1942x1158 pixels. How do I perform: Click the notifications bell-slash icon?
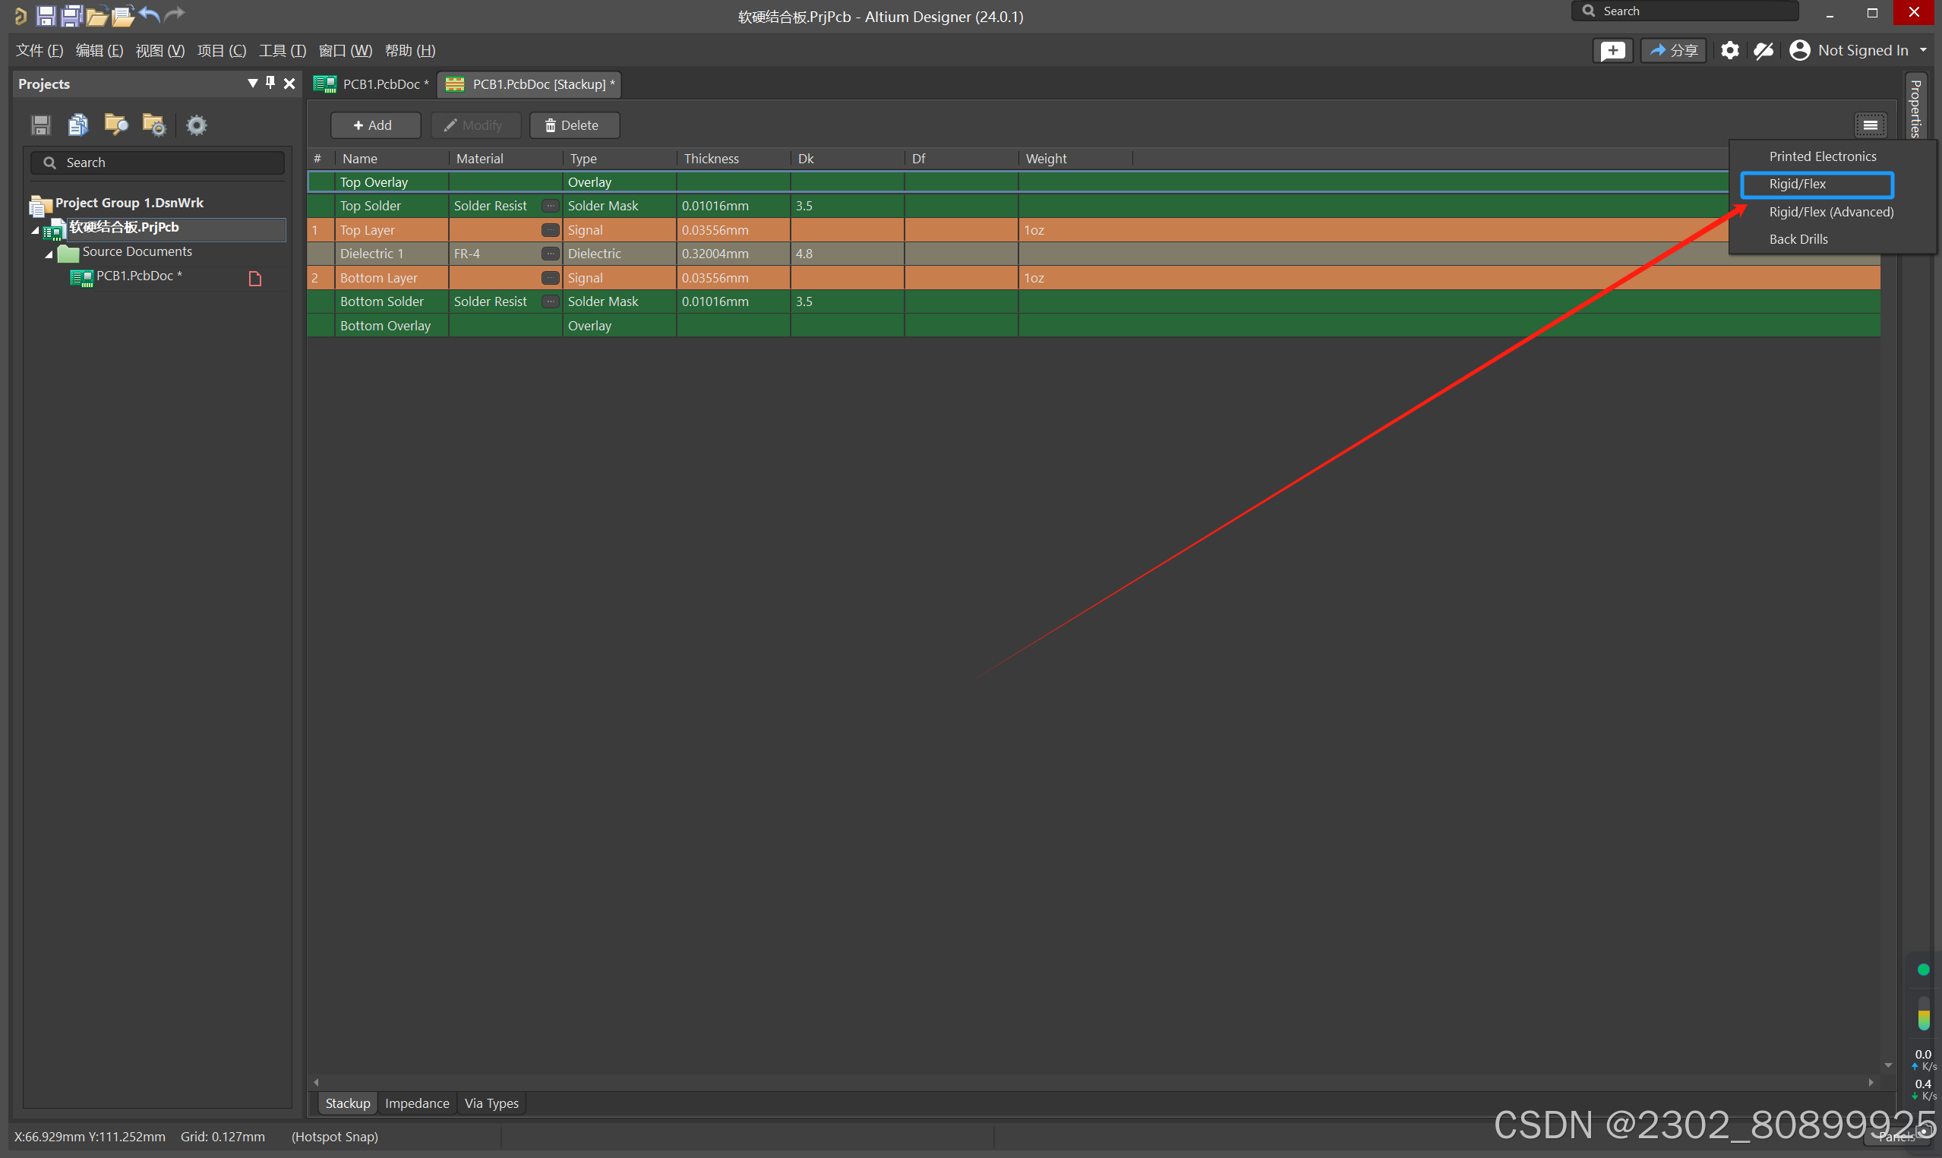tap(1764, 51)
